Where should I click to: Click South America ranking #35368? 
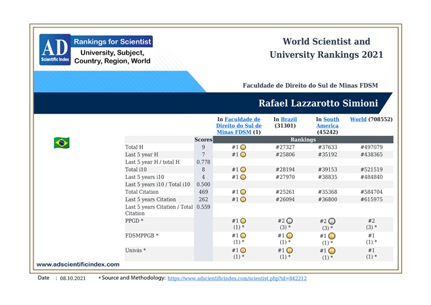(x=327, y=192)
